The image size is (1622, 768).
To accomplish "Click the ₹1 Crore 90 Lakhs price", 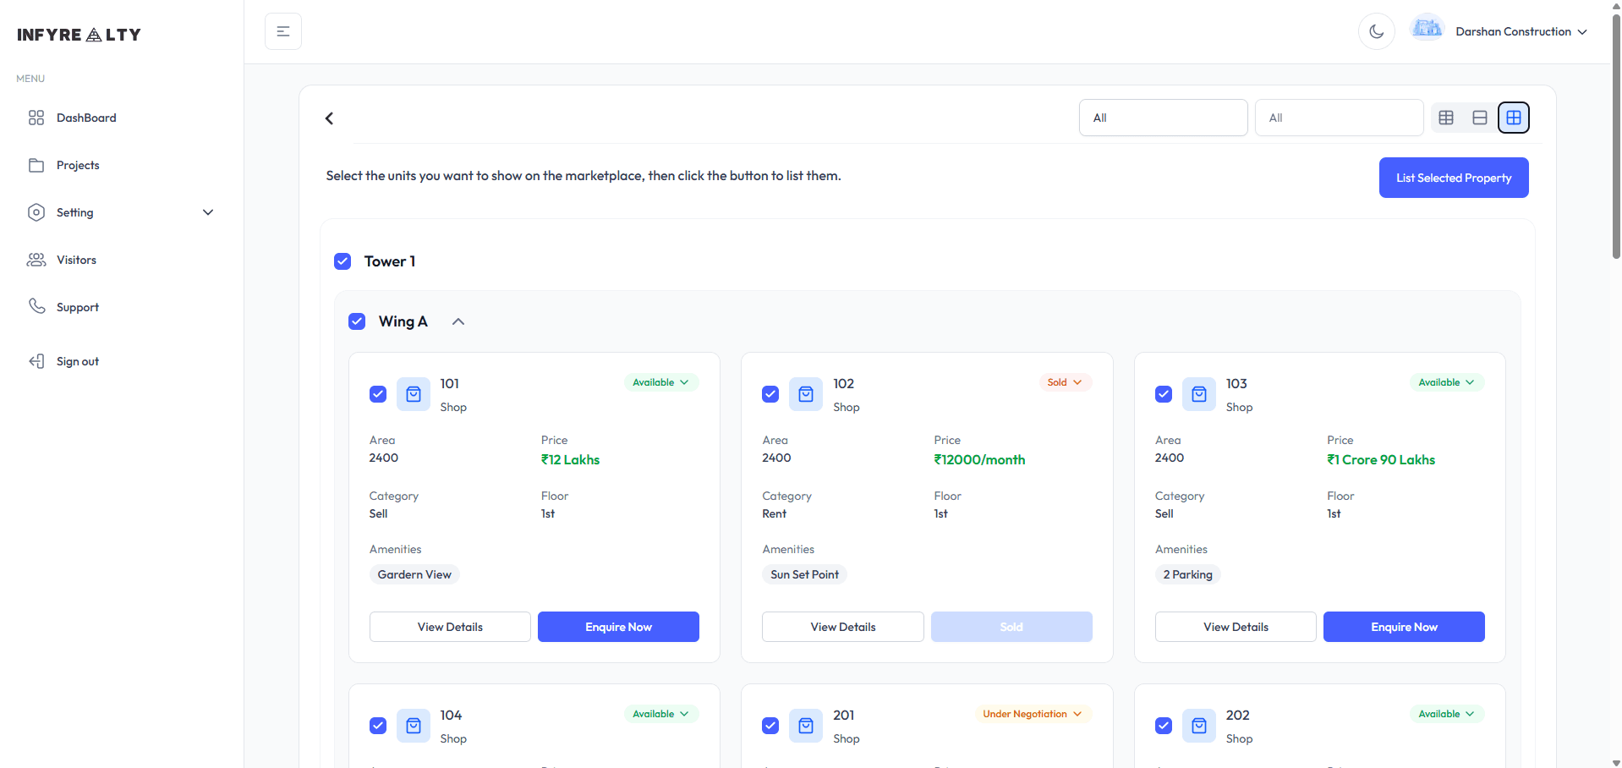I will click(1381, 460).
